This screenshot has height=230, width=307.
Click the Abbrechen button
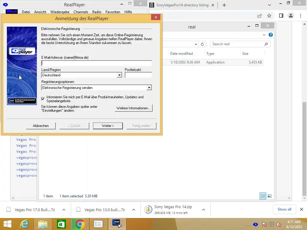pos(41,126)
